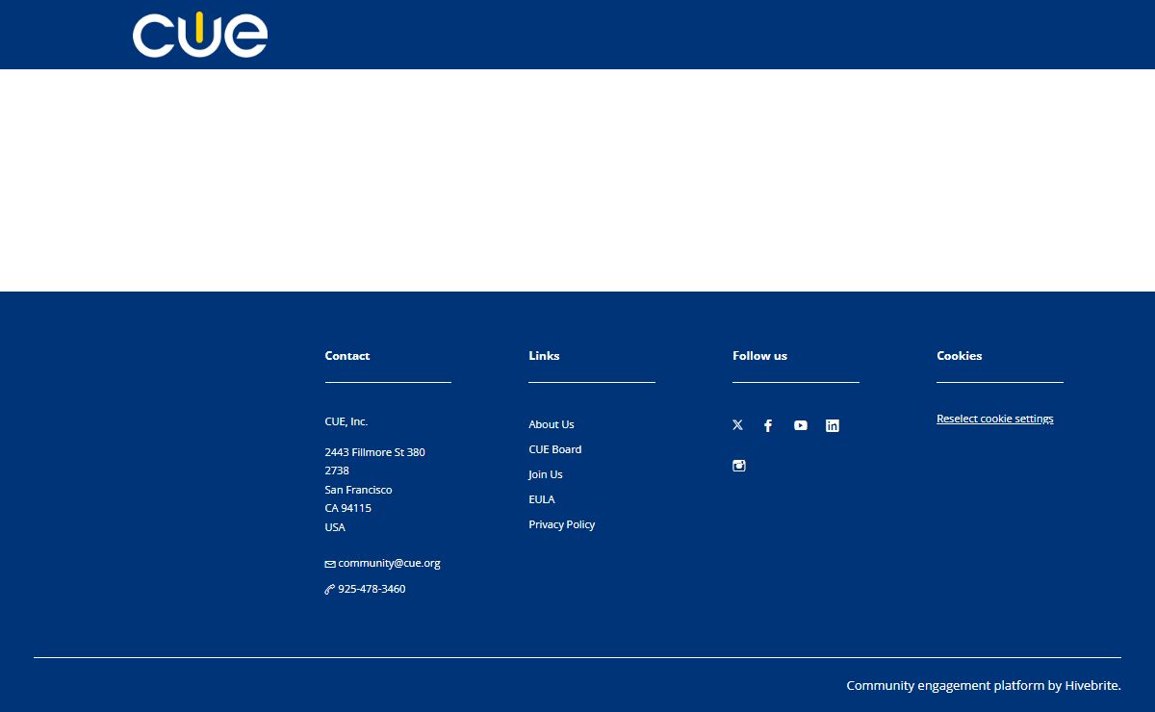
Task: Click the Contact footer heading
Action: click(x=346, y=356)
